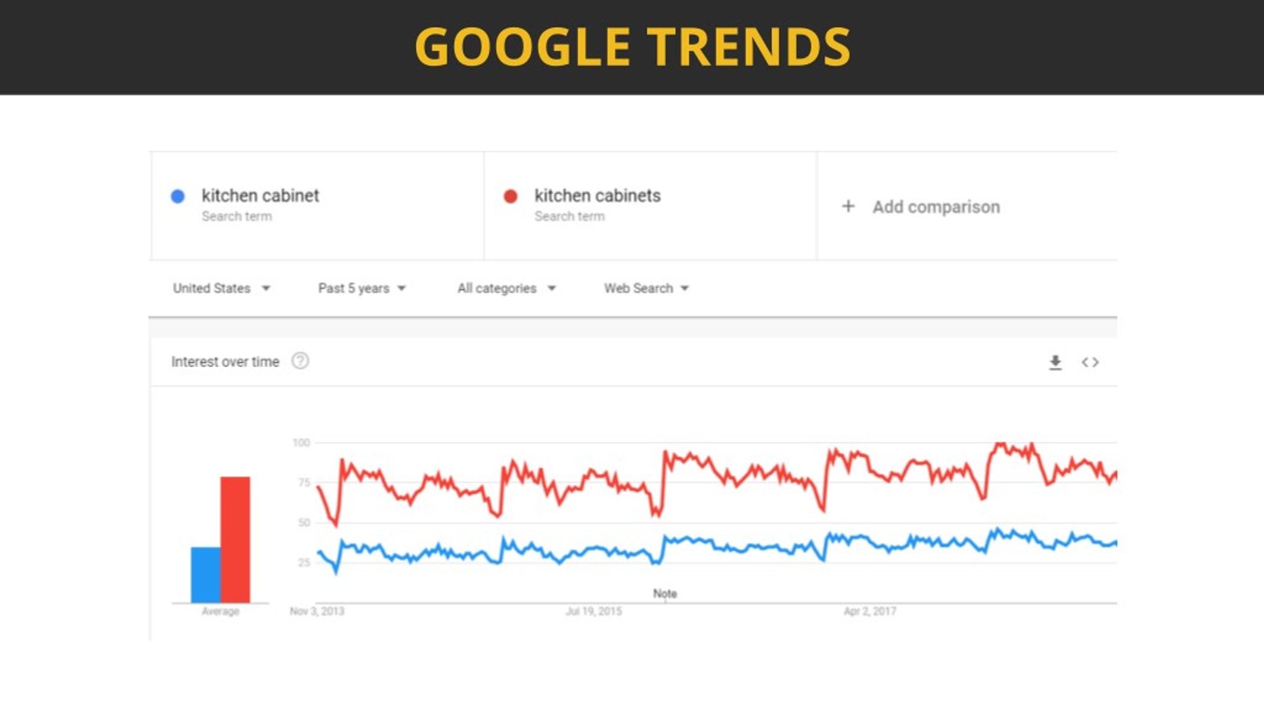Click the Interest over time heading
This screenshot has height=711, width=1264.
(225, 362)
